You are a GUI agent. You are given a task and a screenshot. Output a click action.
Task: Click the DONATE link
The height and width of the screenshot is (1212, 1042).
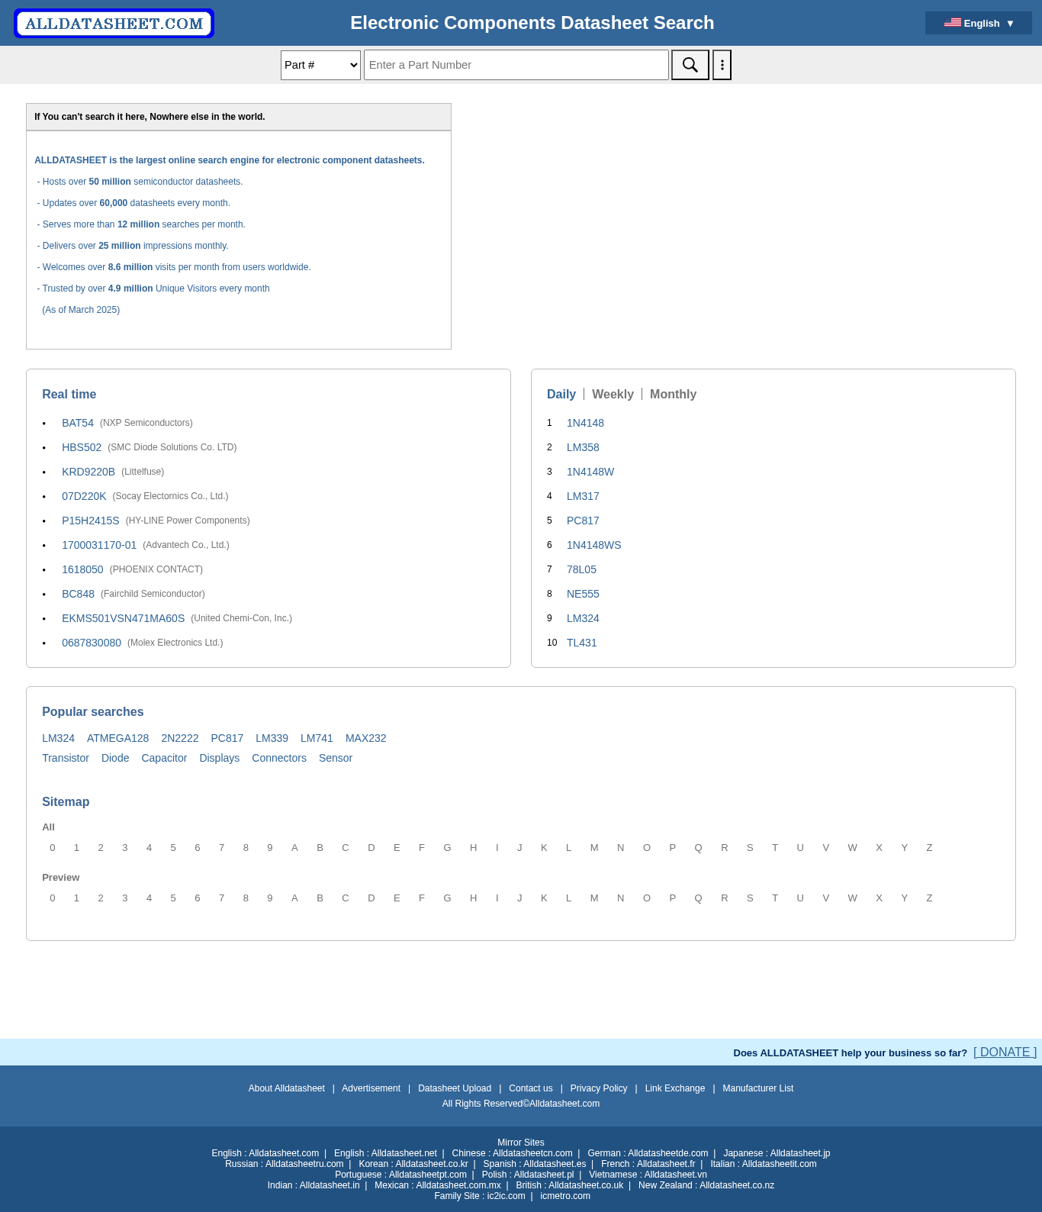(x=1005, y=1052)
